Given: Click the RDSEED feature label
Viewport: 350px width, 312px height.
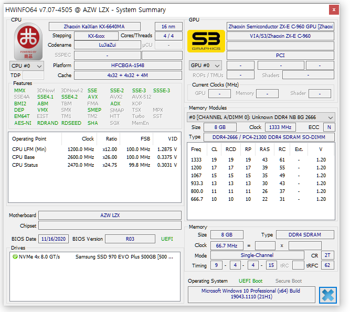Looking at the screenshot, I should [x=71, y=123].
